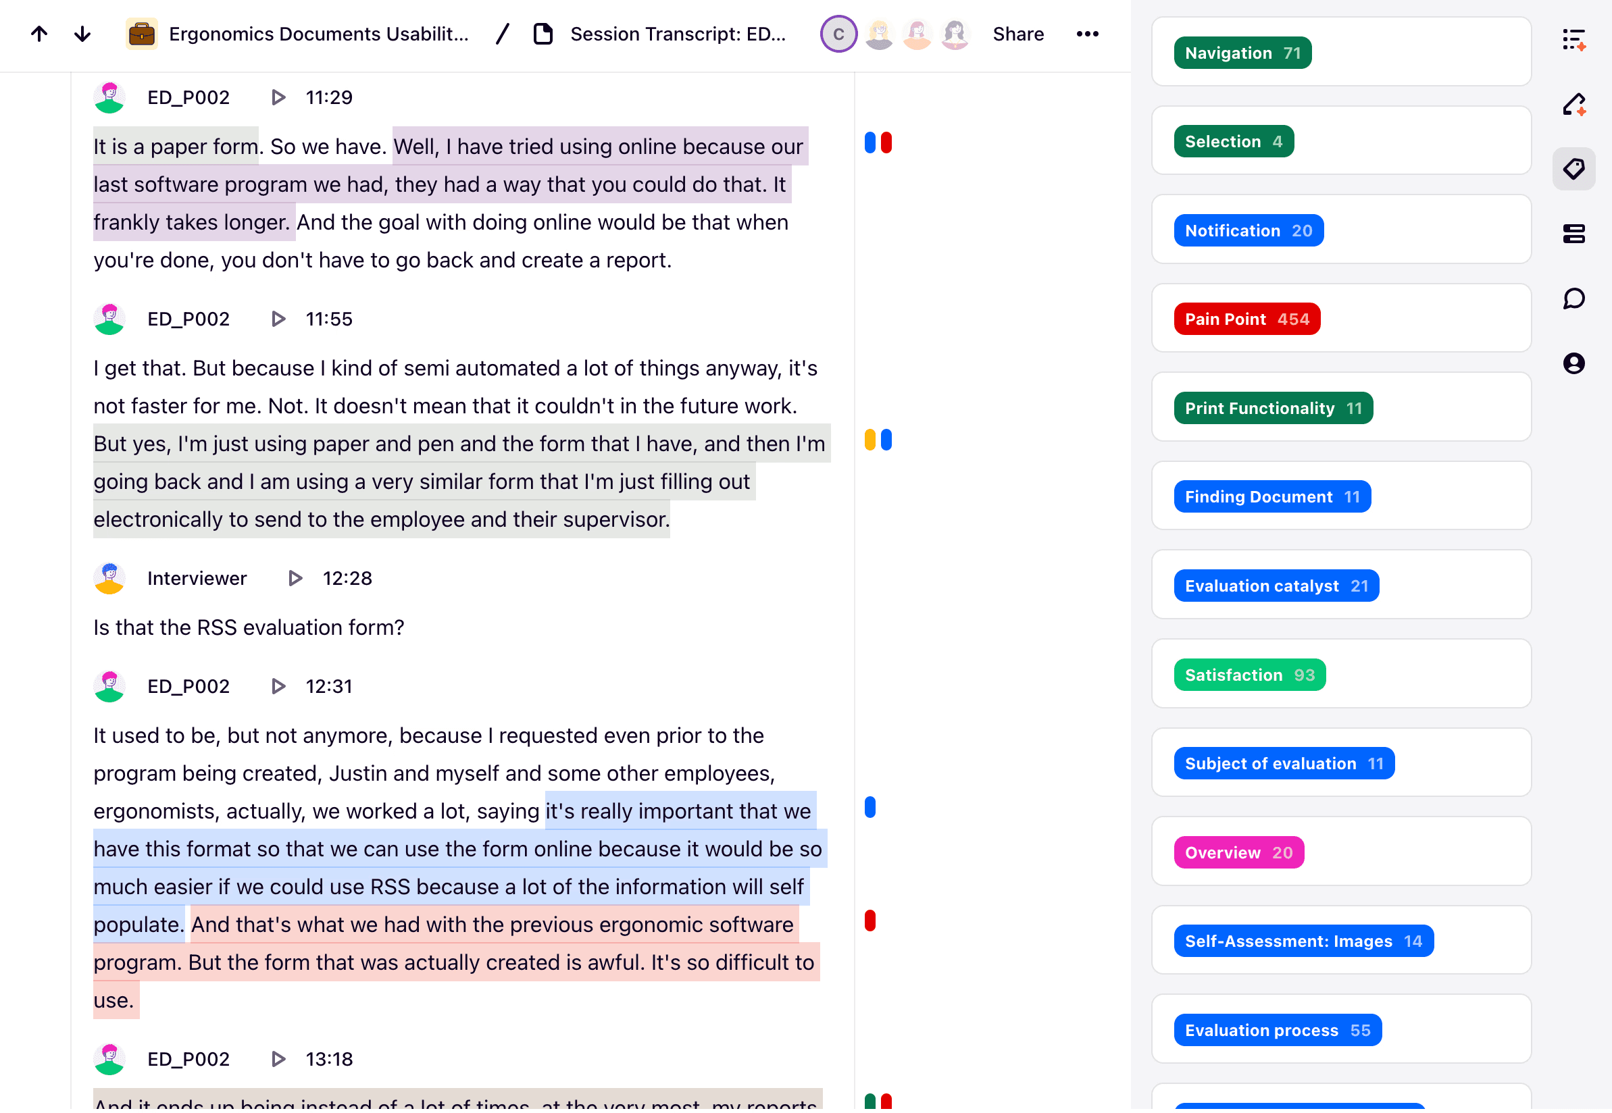Screen dimensions: 1612x1113
Task: Click the Share button
Action: [1017, 34]
